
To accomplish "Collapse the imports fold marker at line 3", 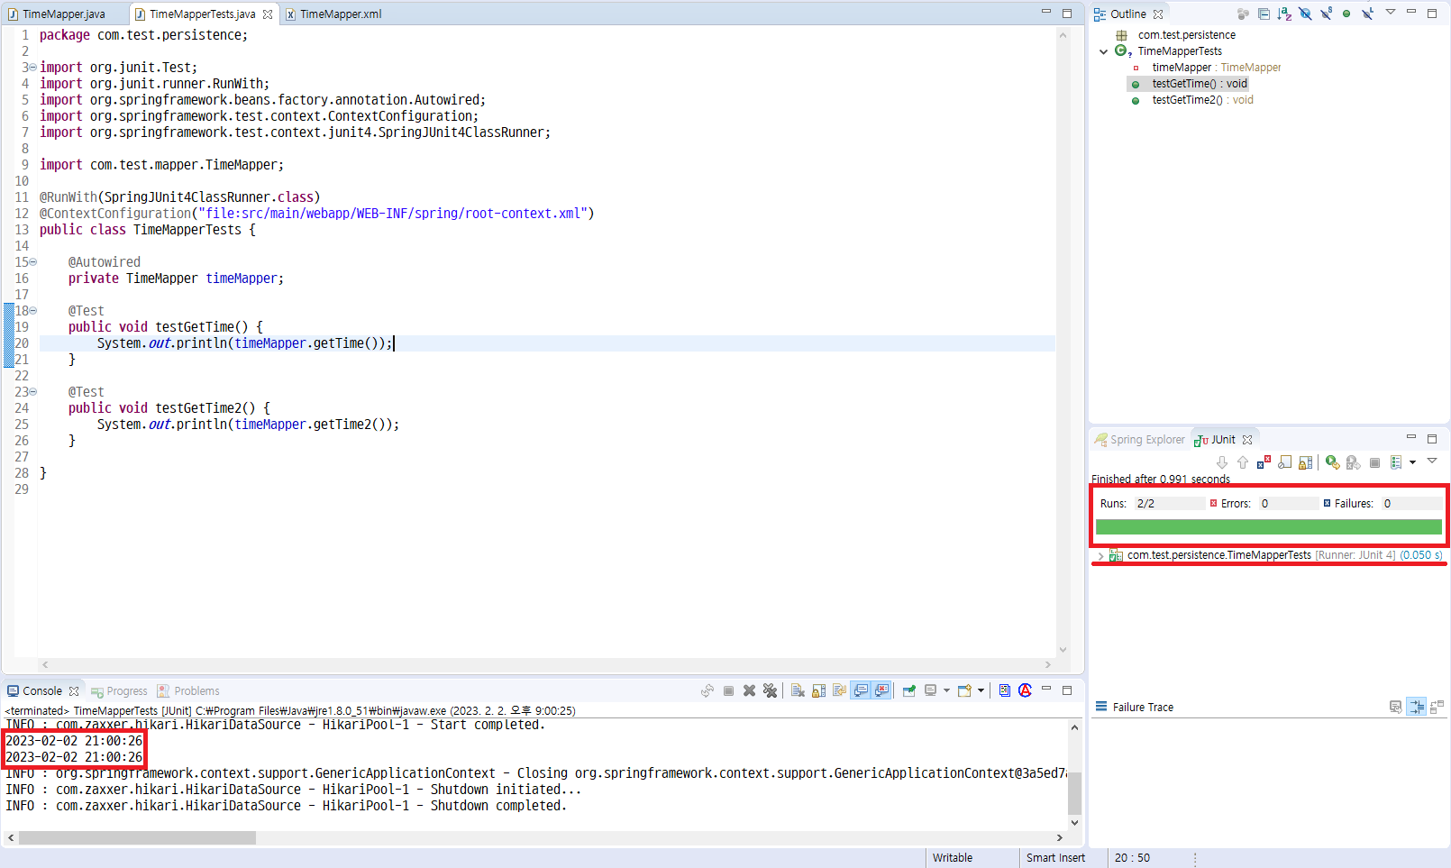I will [x=33, y=68].
